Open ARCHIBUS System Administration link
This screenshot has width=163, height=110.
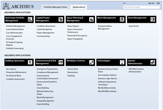pyautogui.click(x=136, y=70)
